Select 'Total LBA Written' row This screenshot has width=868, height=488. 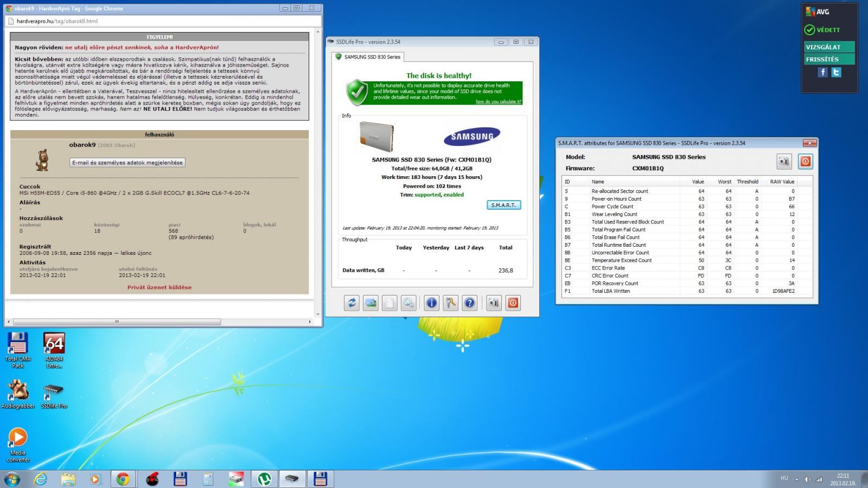pos(687,291)
